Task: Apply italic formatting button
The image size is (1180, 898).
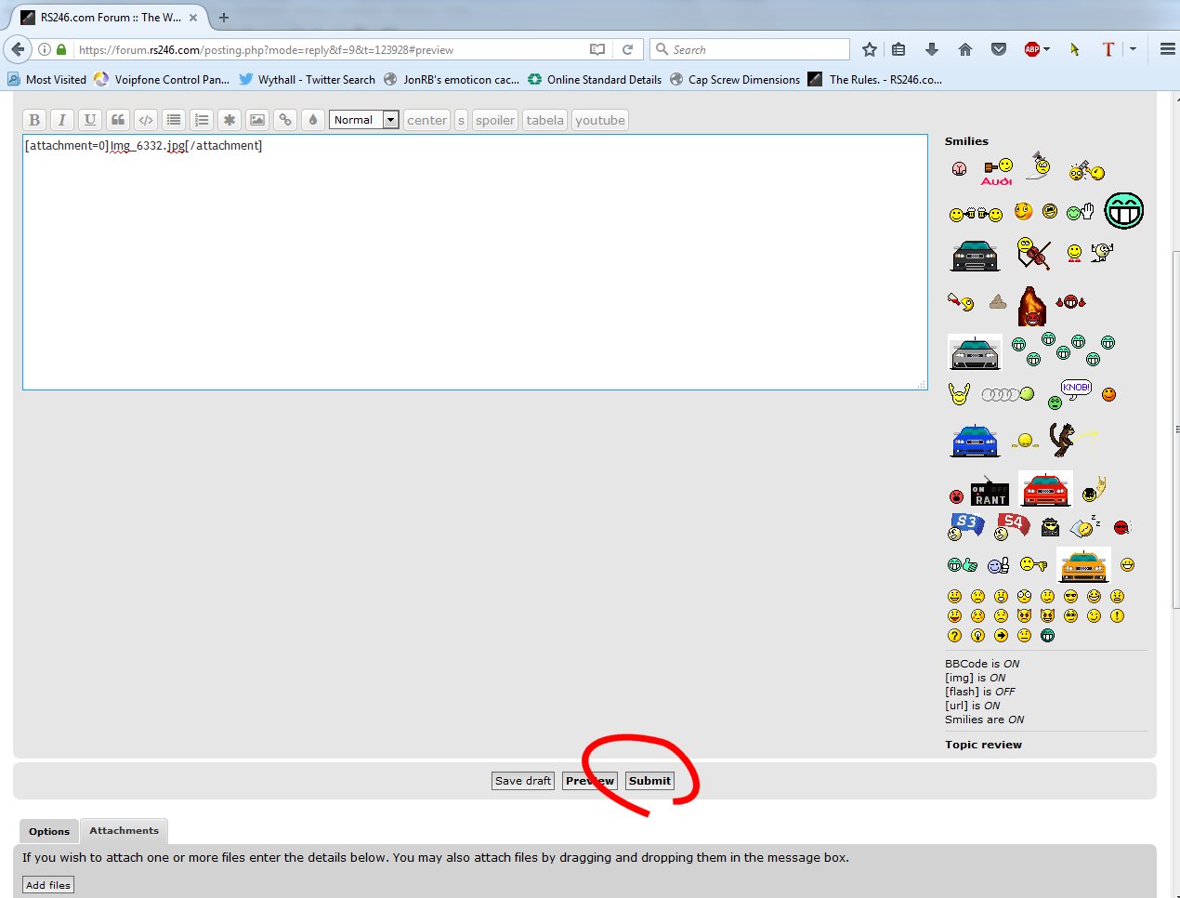Action: (62, 120)
